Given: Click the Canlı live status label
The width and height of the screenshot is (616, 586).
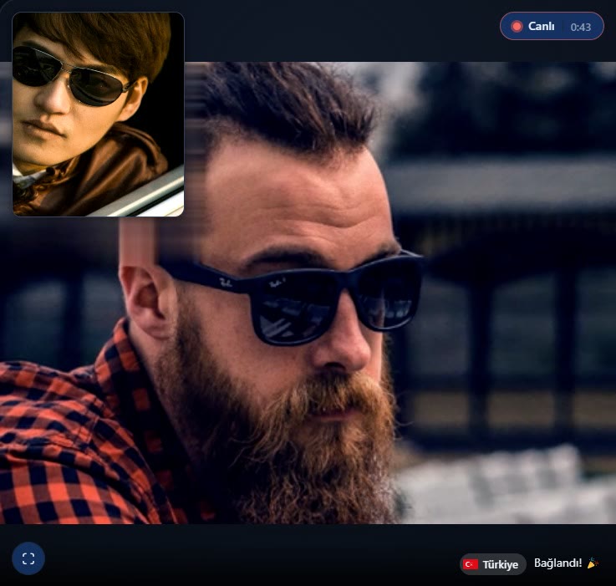Looking at the screenshot, I should (x=541, y=27).
